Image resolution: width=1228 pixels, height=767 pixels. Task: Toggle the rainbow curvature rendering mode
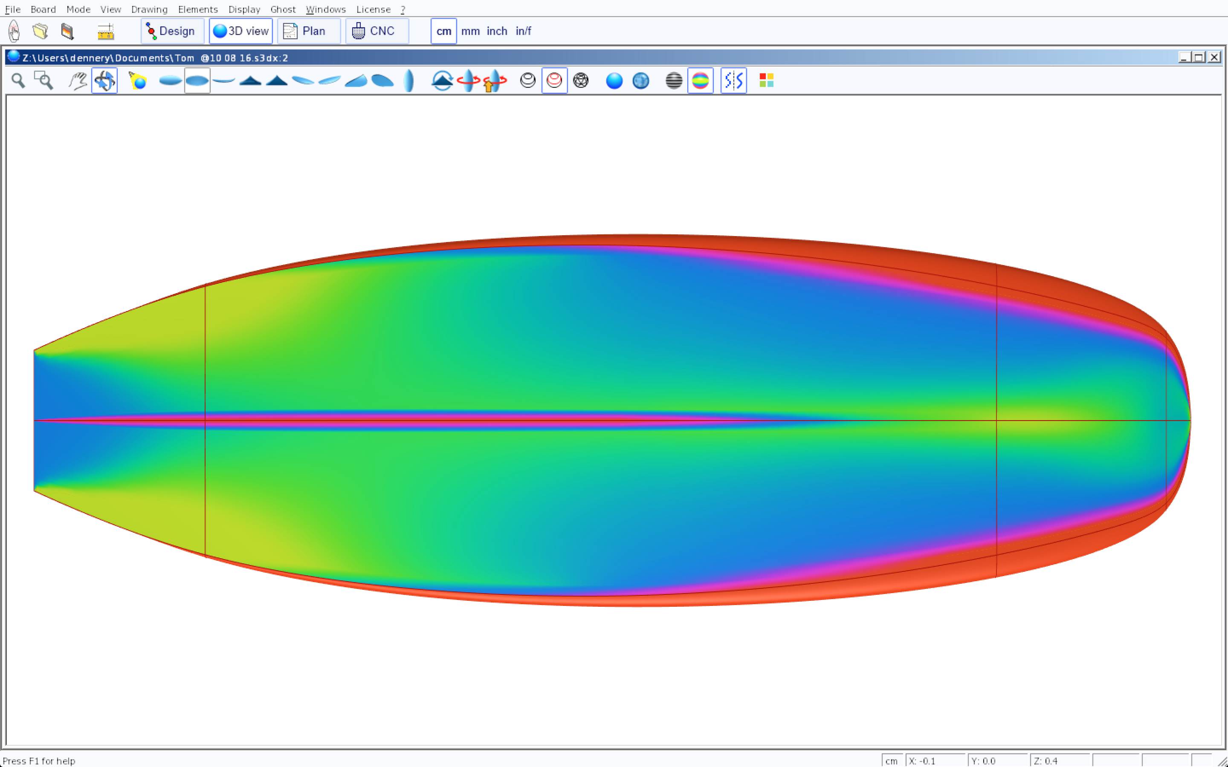pyautogui.click(x=700, y=81)
